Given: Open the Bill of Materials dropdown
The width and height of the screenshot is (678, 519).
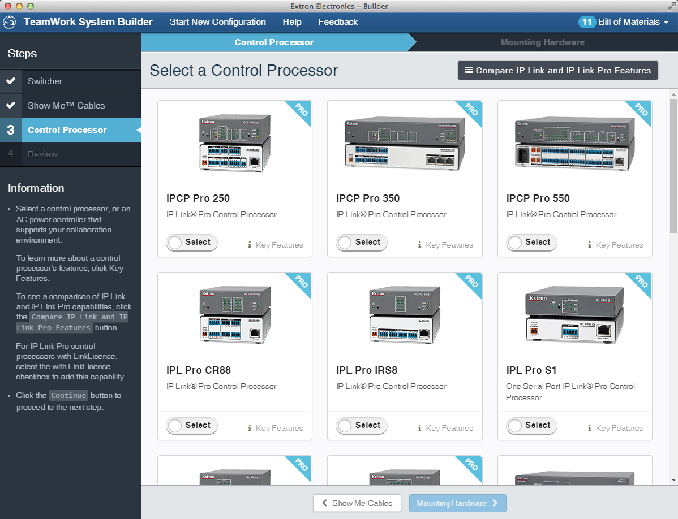Looking at the screenshot, I should (x=624, y=22).
